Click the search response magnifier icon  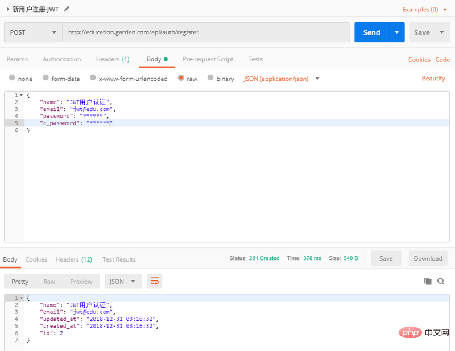(441, 281)
